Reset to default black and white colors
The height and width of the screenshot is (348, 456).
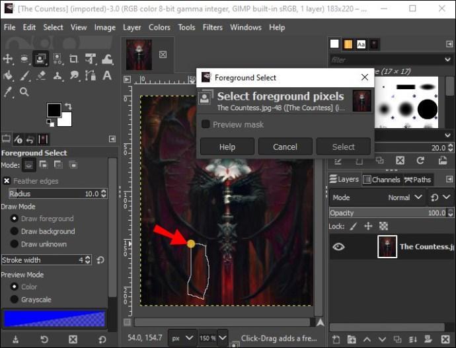50,123
